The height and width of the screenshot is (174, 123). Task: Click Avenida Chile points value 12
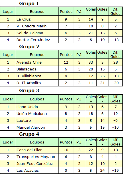click(66, 62)
